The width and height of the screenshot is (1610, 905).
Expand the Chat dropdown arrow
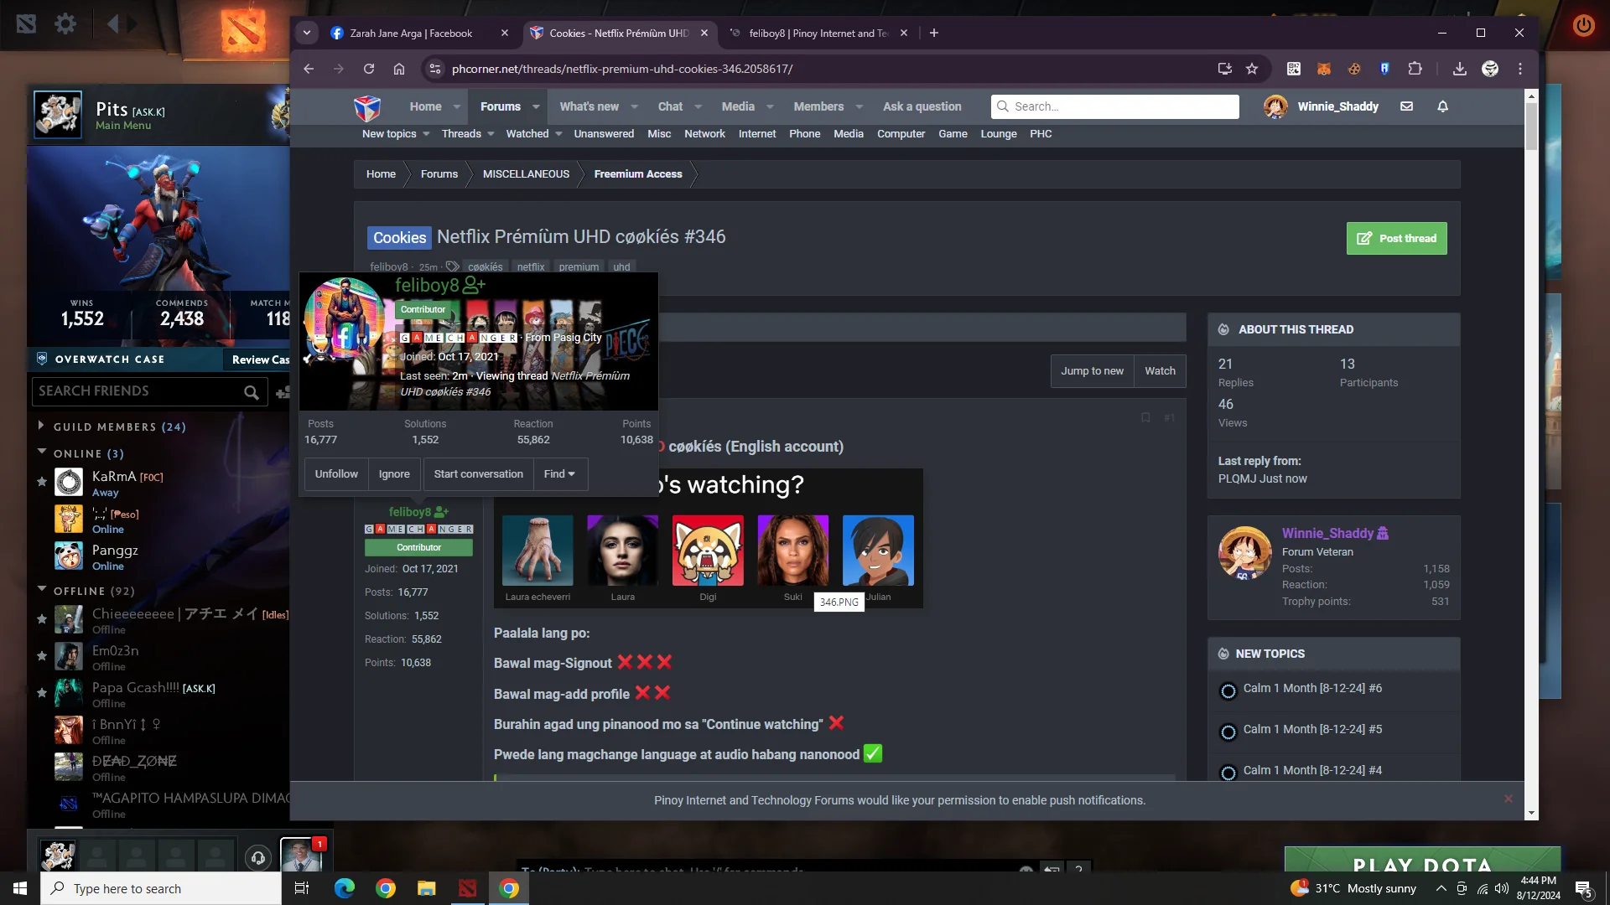pos(699,107)
